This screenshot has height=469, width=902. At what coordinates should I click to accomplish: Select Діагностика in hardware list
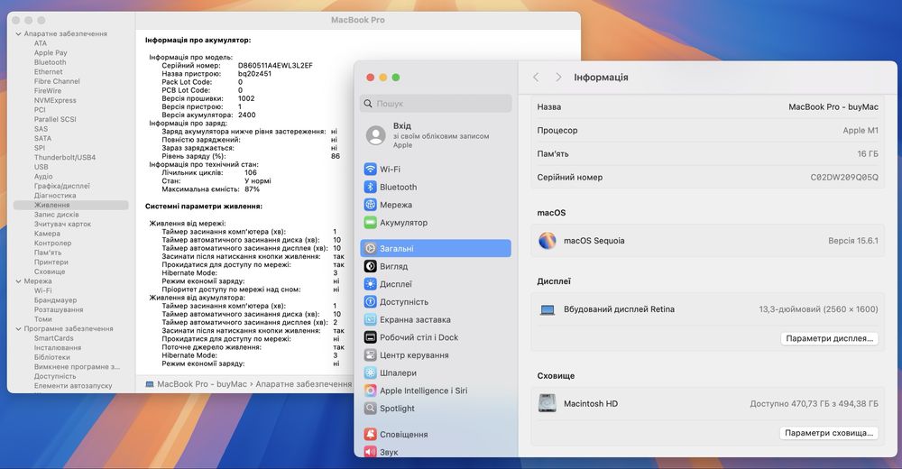(55, 196)
